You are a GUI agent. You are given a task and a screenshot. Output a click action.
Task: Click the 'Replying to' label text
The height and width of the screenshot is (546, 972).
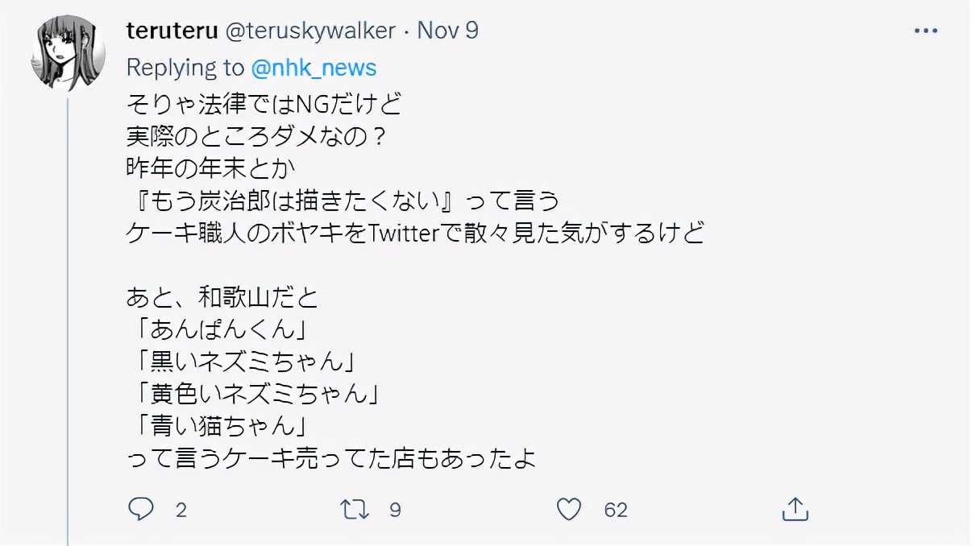click(185, 68)
